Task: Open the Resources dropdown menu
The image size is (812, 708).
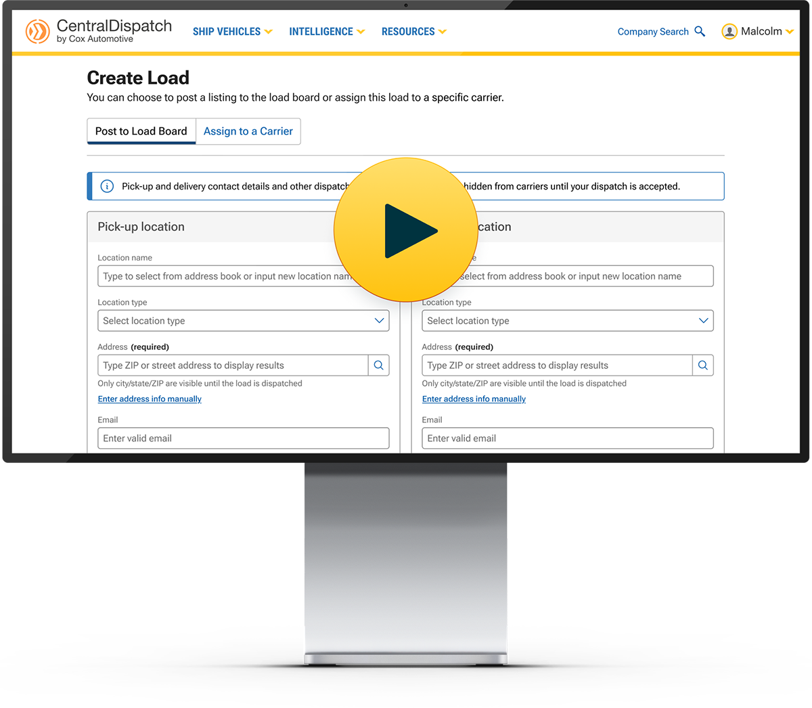Action: [x=413, y=32]
